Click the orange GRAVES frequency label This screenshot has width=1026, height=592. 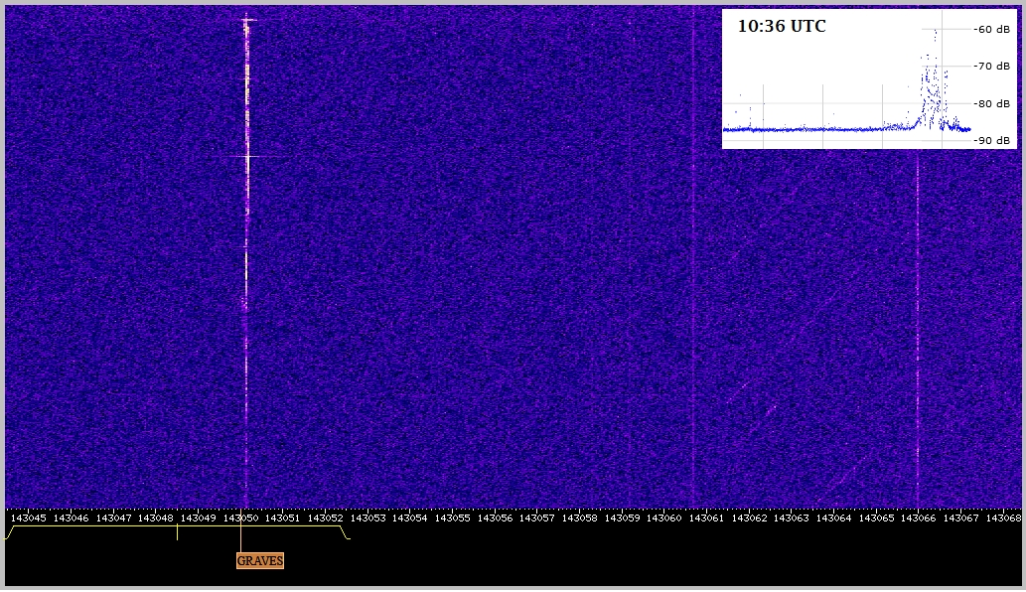pyautogui.click(x=260, y=560)
